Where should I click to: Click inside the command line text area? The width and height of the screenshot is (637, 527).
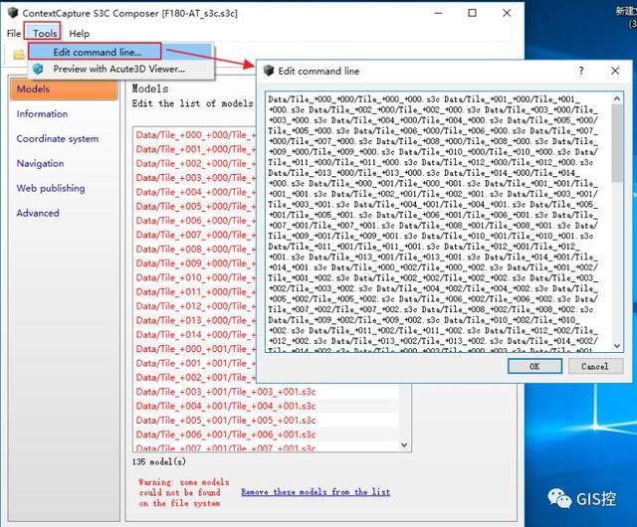(x=438, y=222)
